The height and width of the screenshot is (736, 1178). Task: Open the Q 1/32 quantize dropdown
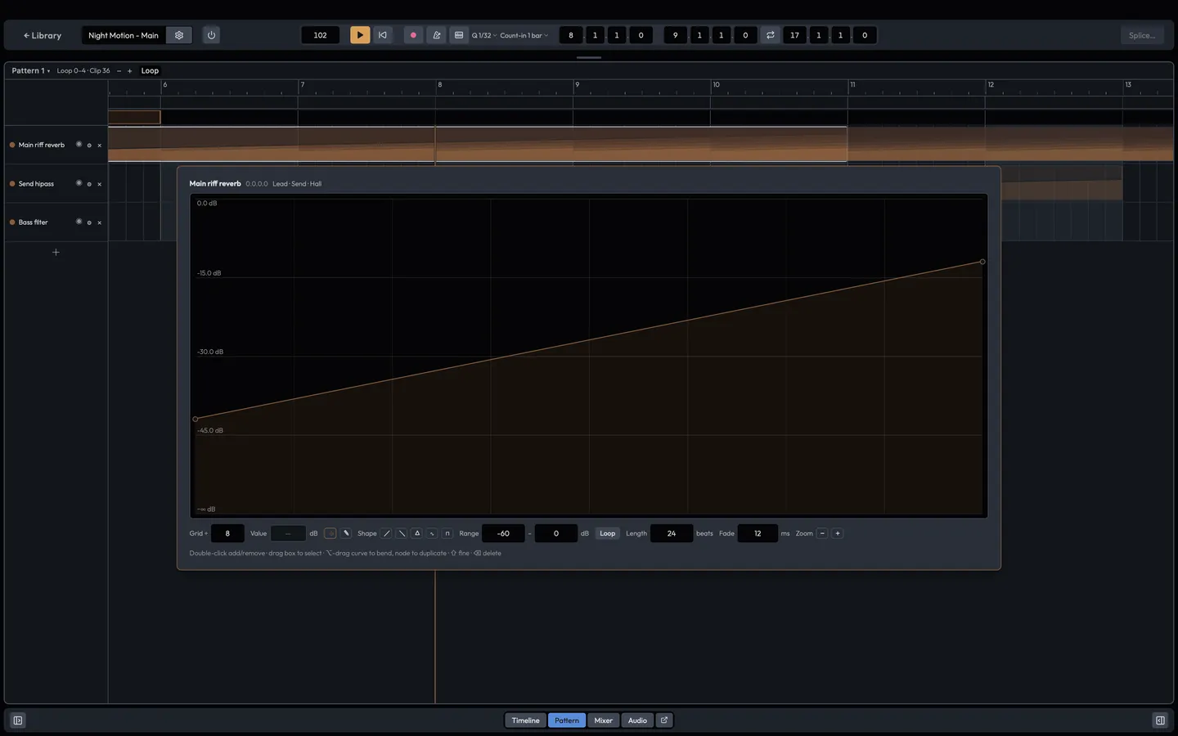(x=484, y=35)
